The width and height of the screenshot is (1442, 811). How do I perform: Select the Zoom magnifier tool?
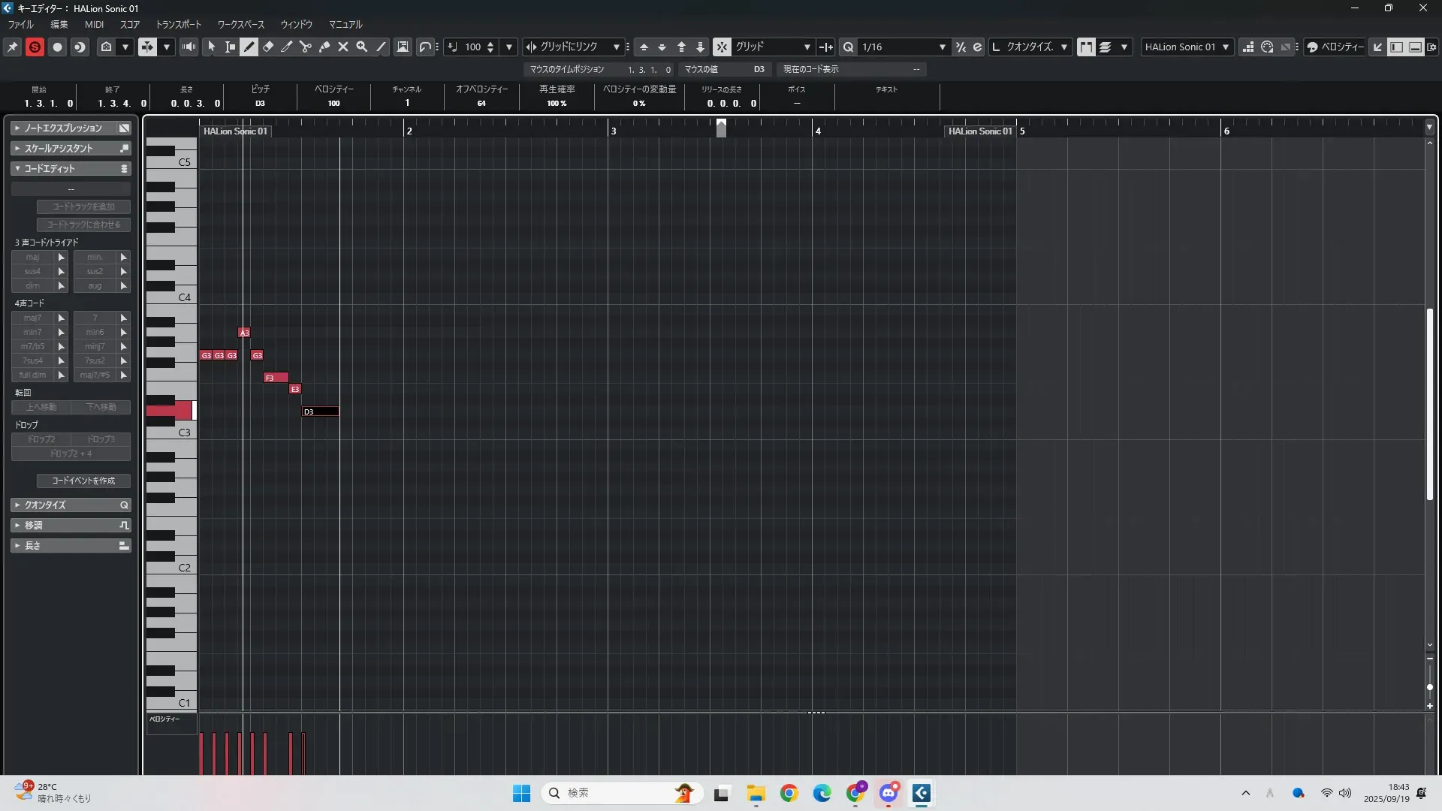click(362, 47)
